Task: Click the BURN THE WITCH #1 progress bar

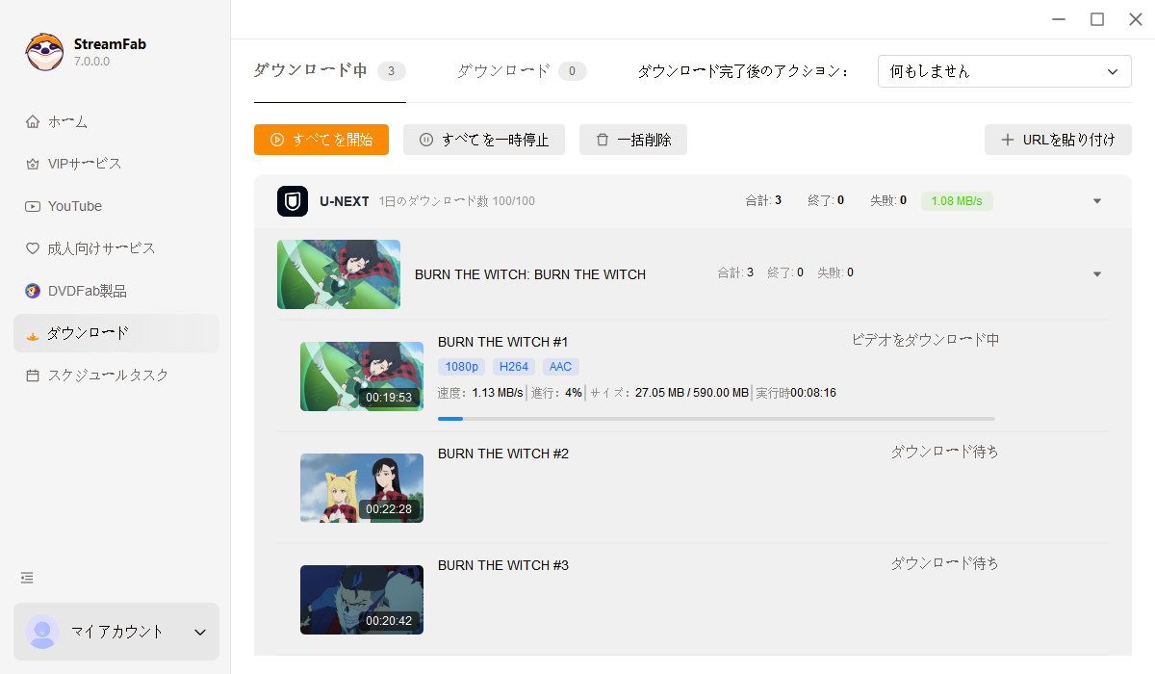Action: tap(716, 418)
